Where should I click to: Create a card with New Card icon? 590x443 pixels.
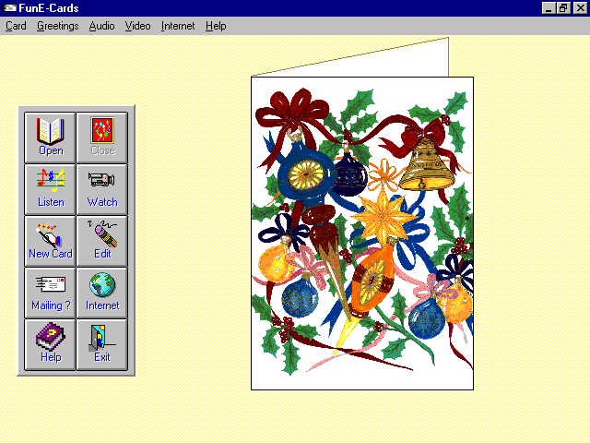coord(51,240)
